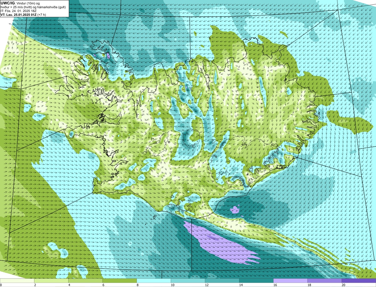Click the legend label "14"

pyautogui.click(x=241, y=285)
